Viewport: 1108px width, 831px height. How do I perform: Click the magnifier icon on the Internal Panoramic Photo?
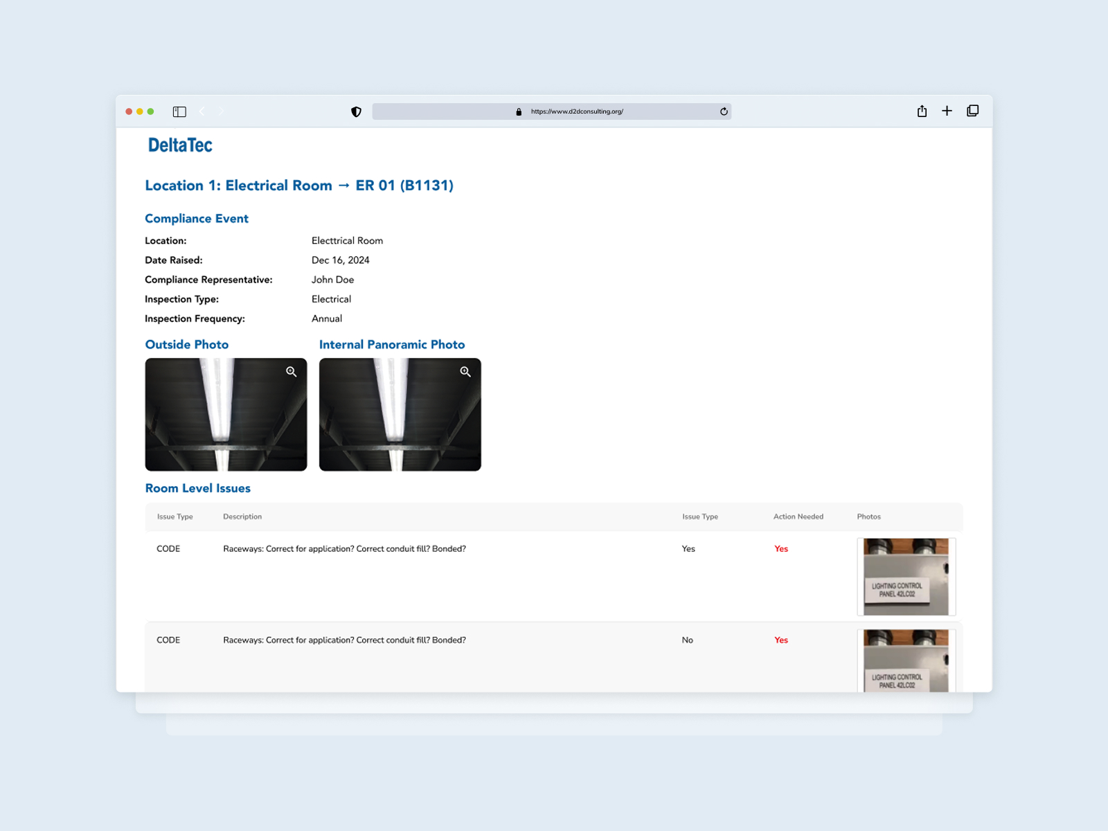(x=465, y=371)
